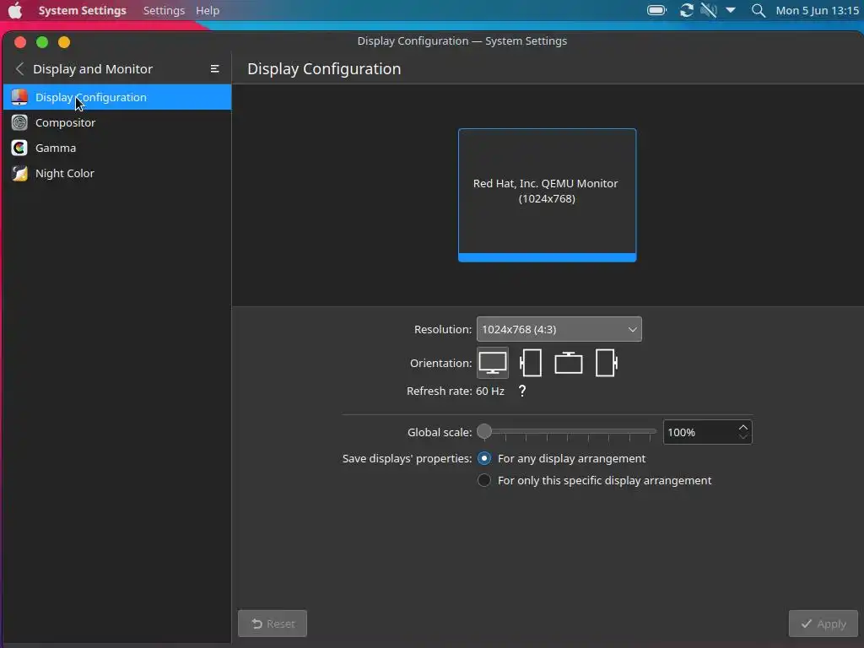Rotate display 90 degrees clockwise
The height and width of the screenshot is (648, 864).
[x=606, y=363]
